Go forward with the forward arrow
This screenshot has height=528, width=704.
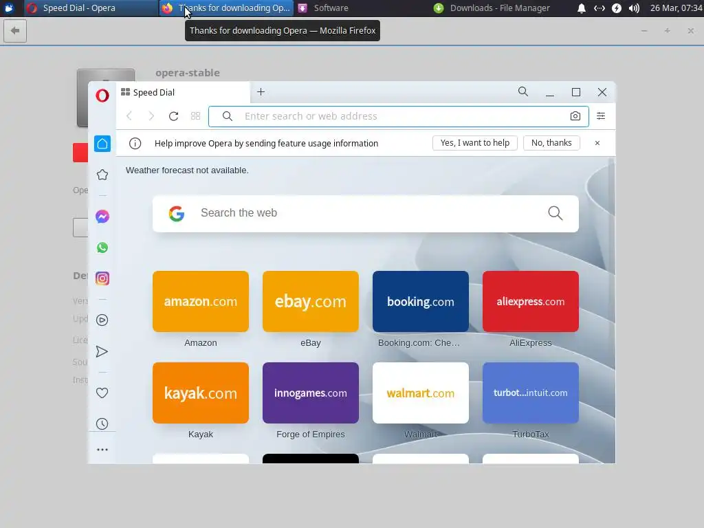[x=151, y=116]
